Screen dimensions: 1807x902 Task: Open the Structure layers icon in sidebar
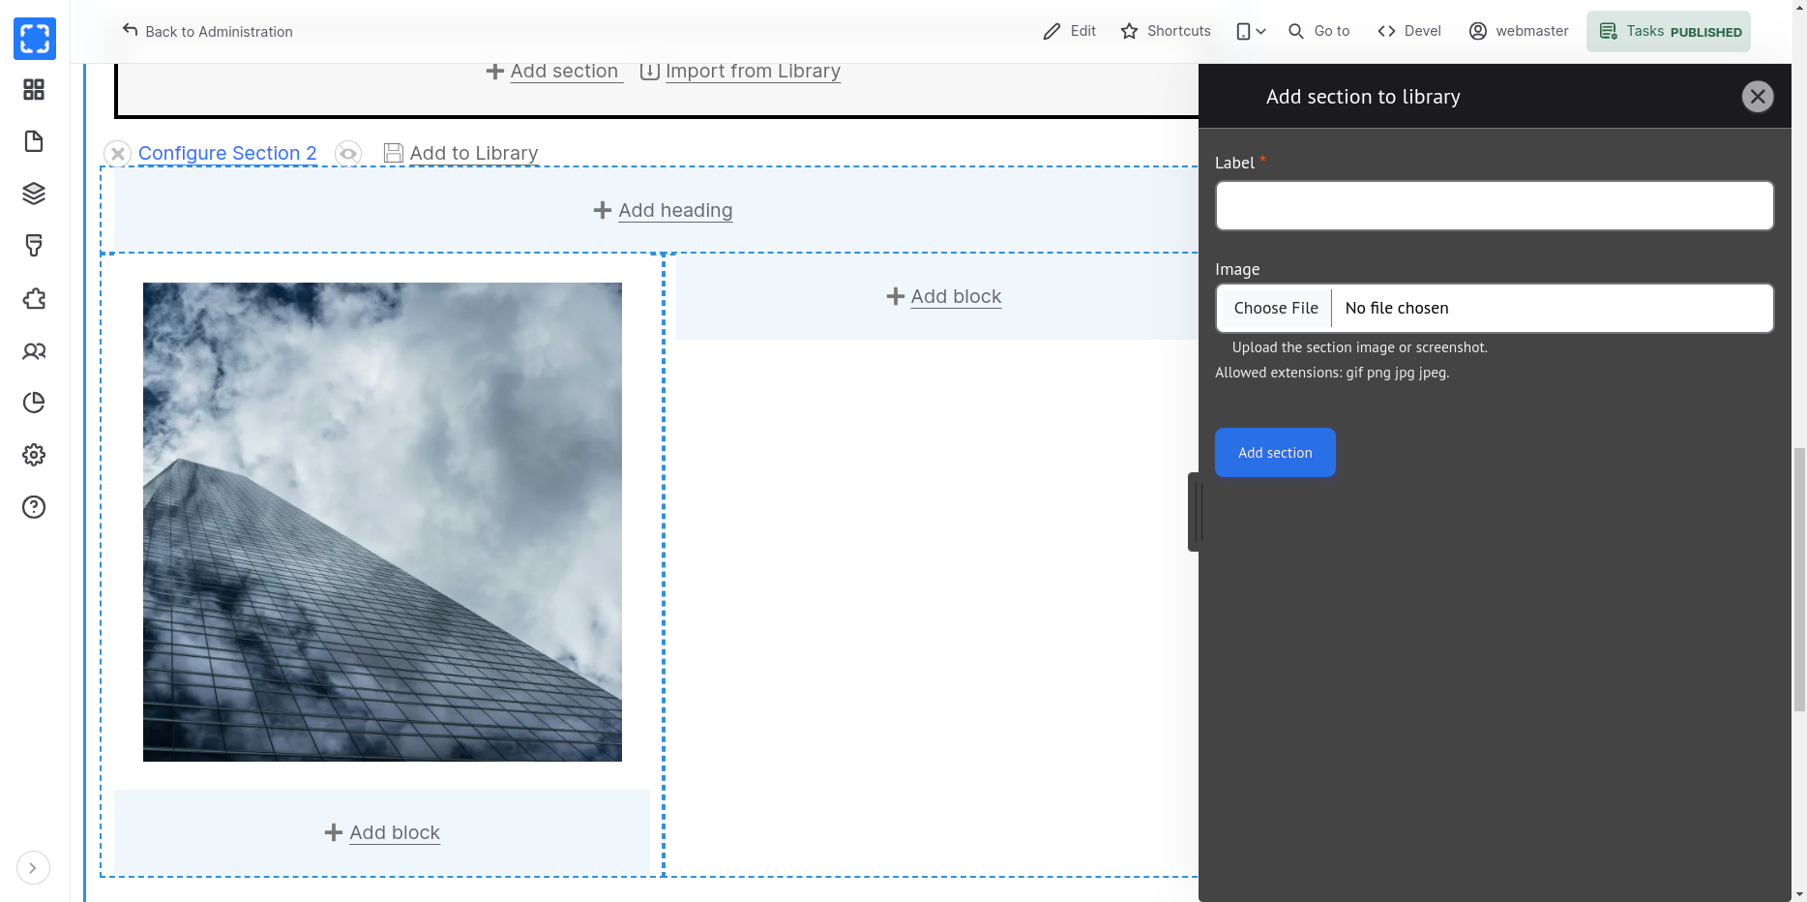click(34, 194)
